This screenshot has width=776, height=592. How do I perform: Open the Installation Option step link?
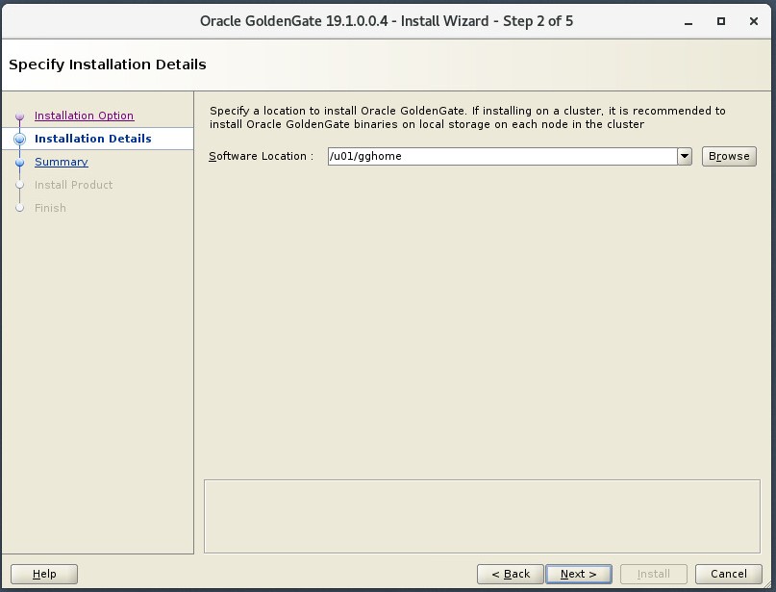pos(84,116)
